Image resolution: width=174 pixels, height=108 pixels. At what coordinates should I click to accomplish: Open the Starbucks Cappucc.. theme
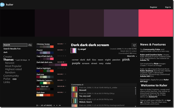(45, 80)
